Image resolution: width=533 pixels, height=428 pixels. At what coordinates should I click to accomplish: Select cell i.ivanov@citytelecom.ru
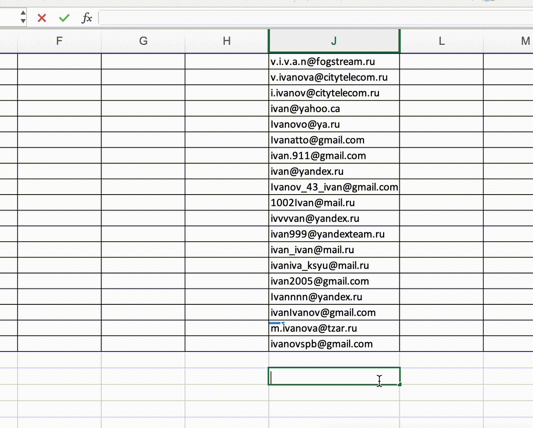334,93
